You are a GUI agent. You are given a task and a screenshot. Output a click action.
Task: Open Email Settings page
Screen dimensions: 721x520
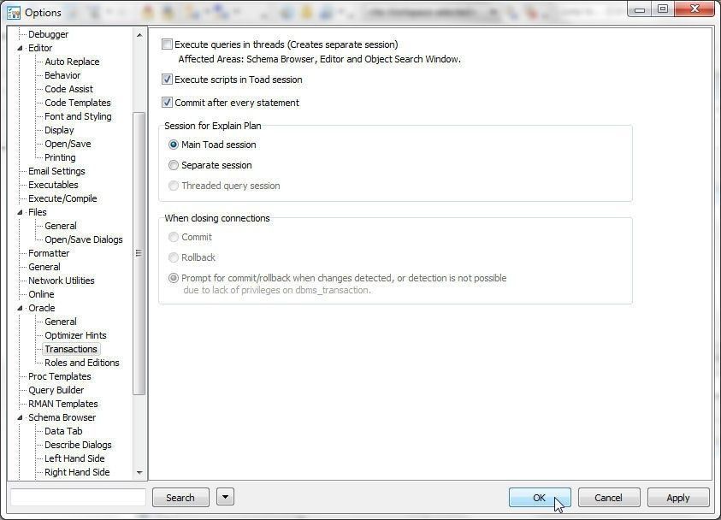click(57, 172)
